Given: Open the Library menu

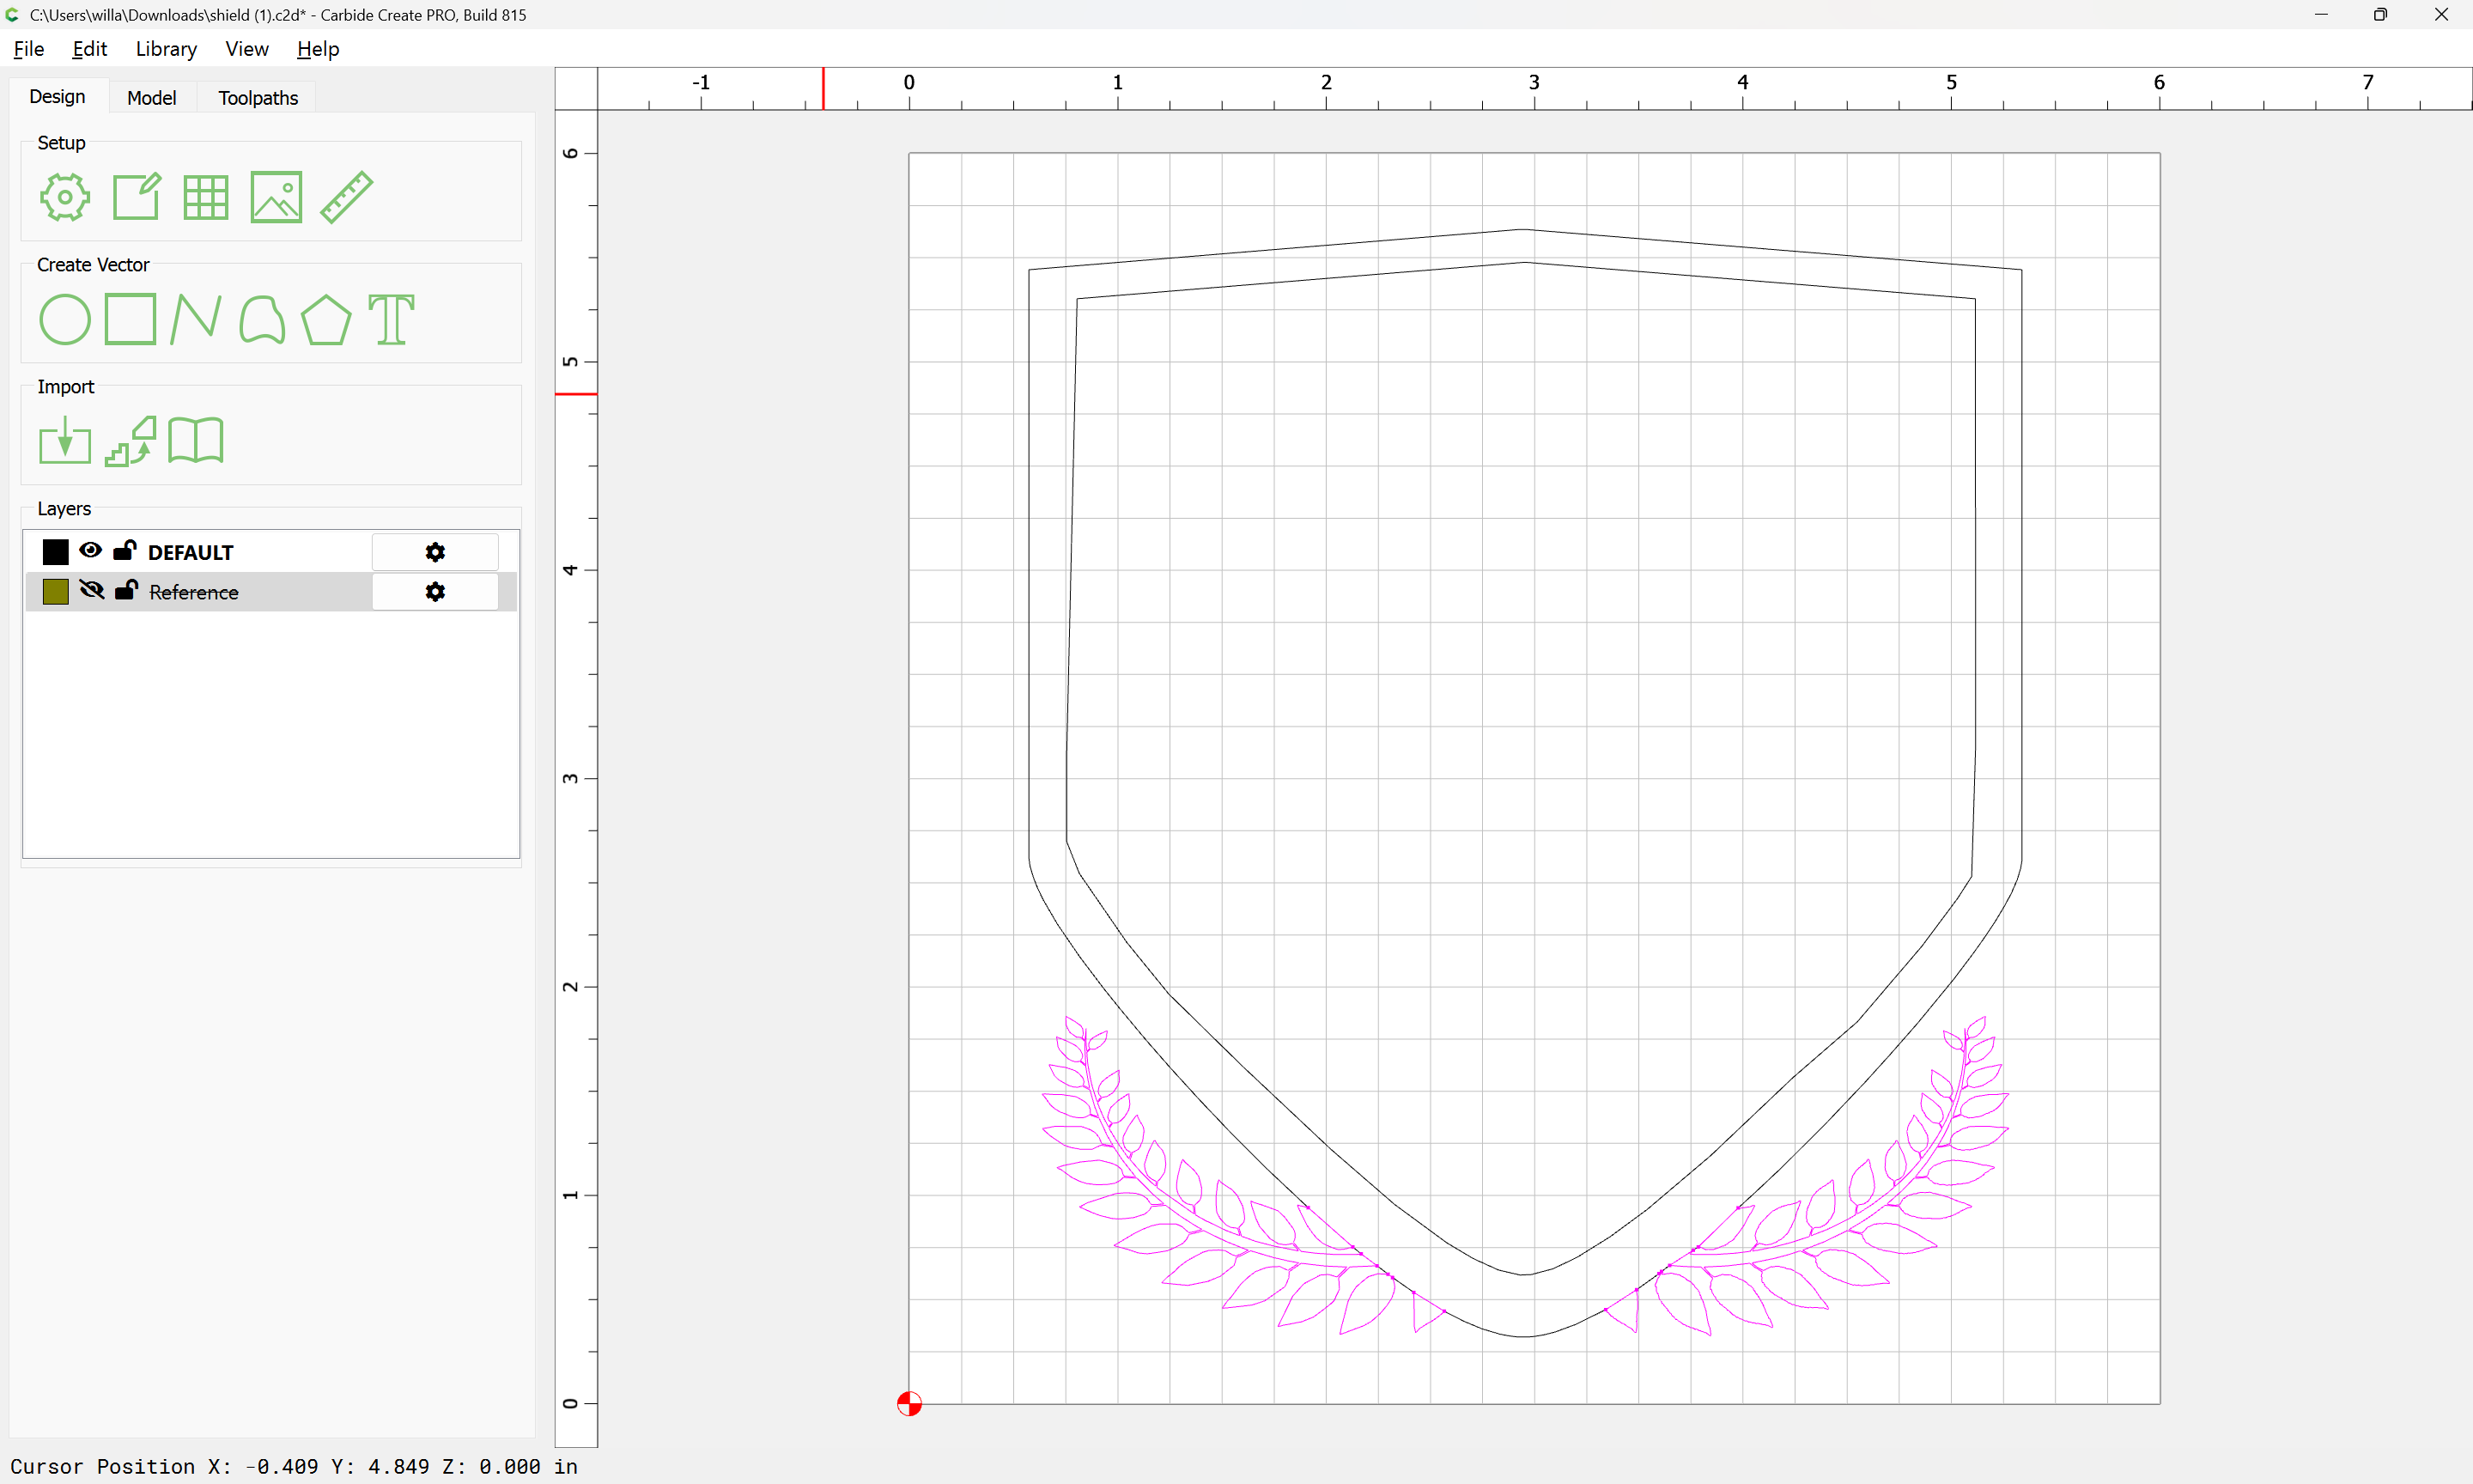Looking at the screenshot, I should (166, 49).
